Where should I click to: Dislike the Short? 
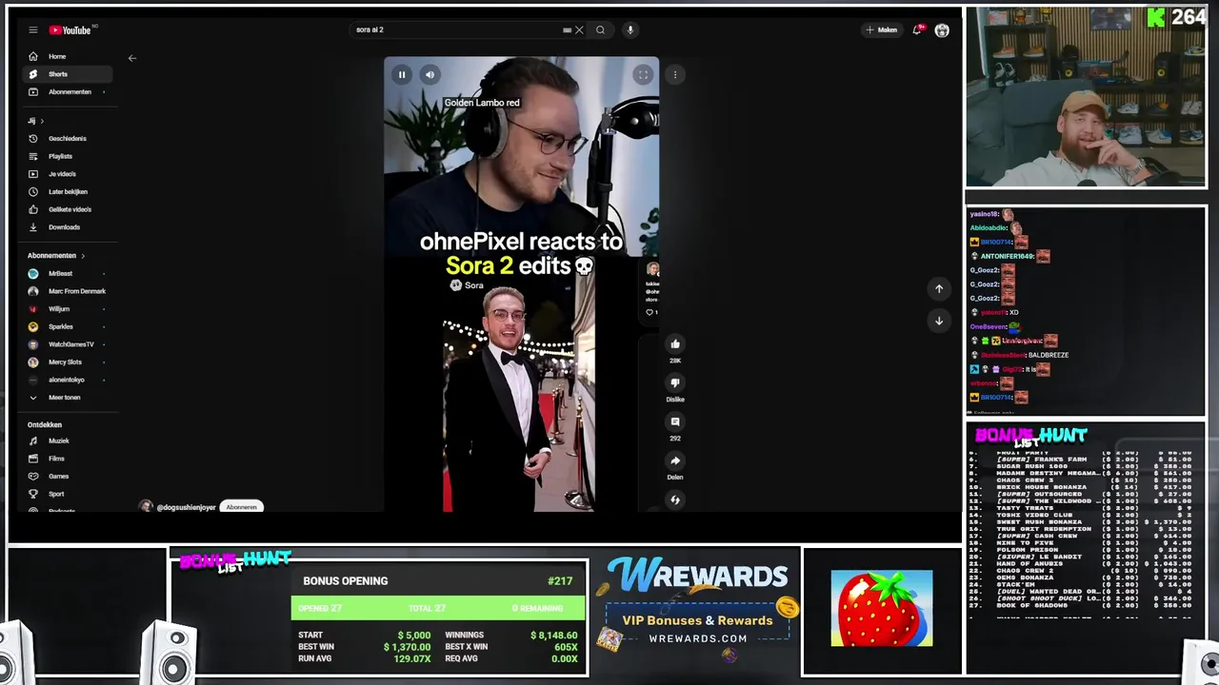[675, 382]
